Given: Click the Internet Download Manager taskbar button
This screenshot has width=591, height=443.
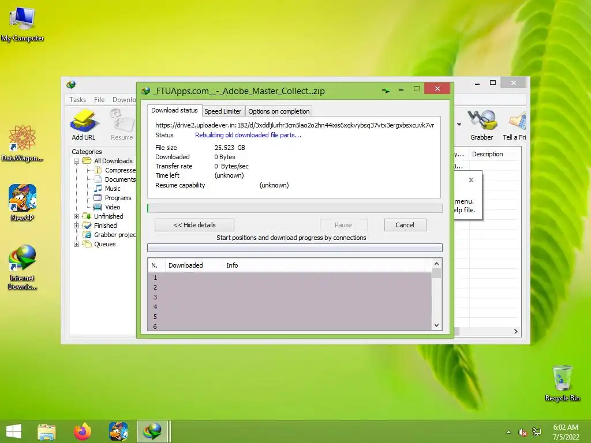Looking at the screenshot, I should [x=152, y=431].
